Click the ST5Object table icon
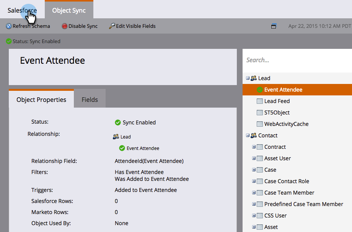 pyautogui.click(x=259, y=113)
